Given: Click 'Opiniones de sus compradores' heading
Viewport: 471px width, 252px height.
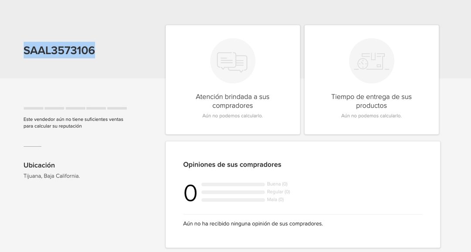Looking at the screenshot, I should click(x=232, y=165).
